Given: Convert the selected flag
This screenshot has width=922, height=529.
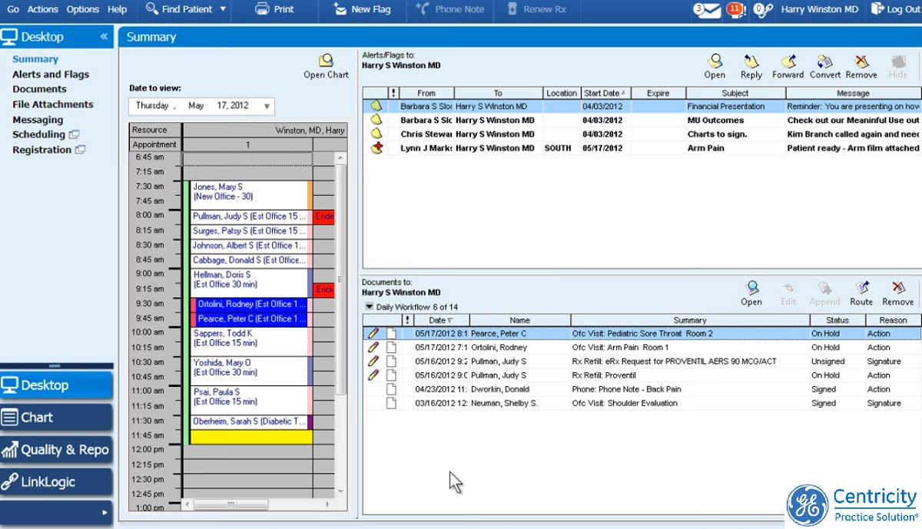Looking at the screenshot, I should (x=825, y=66).
